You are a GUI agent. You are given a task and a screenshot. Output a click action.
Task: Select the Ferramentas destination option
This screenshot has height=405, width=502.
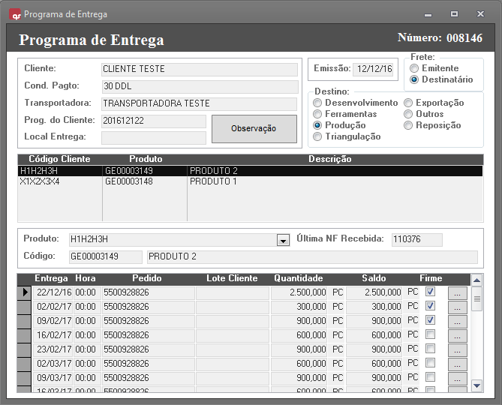pyautogui.click(x=318, y=114)
